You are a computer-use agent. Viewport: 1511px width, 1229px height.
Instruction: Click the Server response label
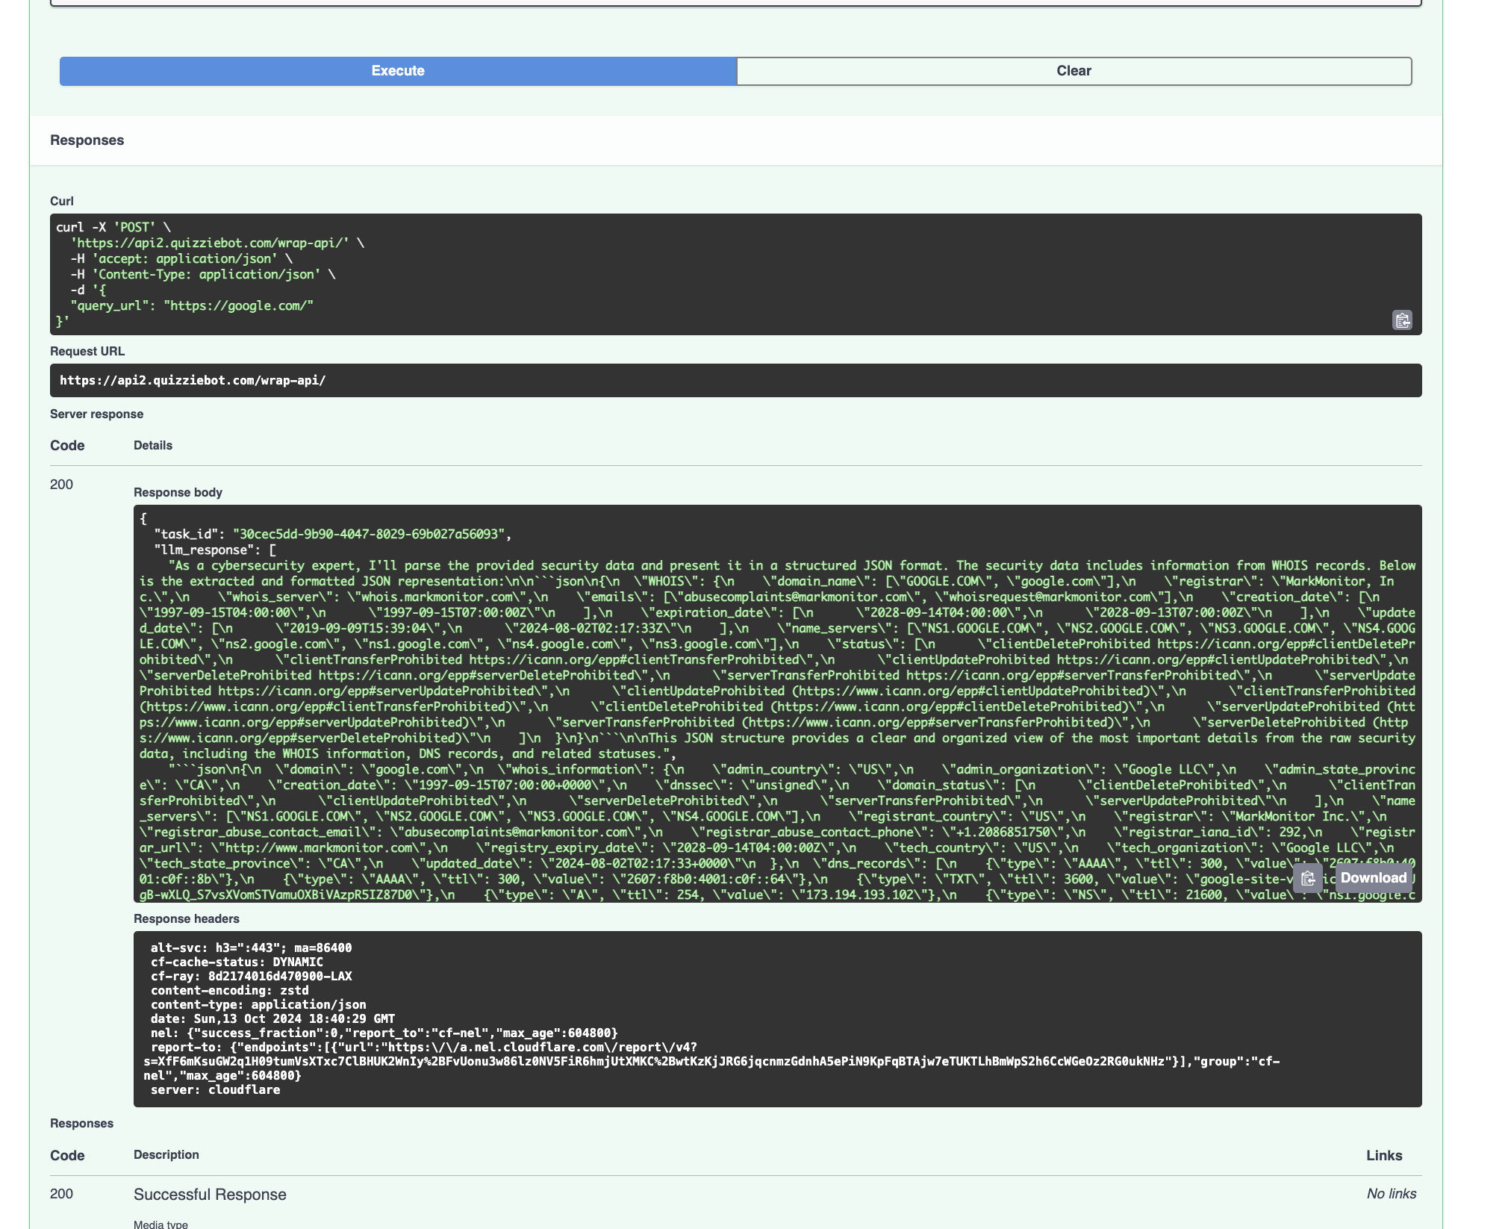click(96, 414)
